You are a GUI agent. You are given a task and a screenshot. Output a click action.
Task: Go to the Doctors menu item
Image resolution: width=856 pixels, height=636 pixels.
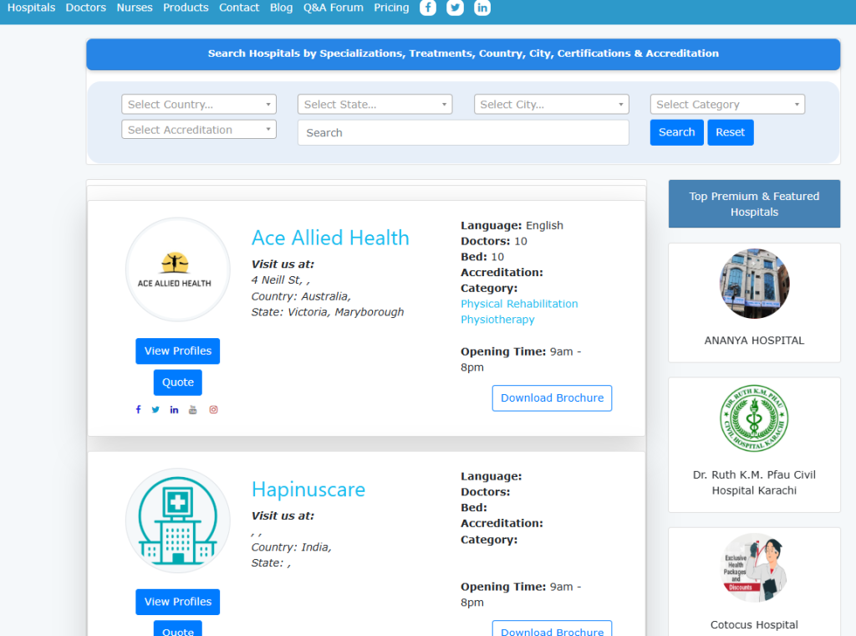[x=86, y=8]
